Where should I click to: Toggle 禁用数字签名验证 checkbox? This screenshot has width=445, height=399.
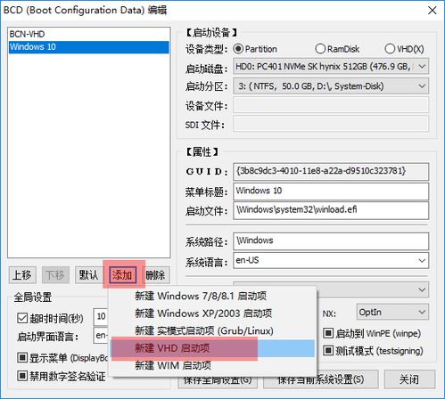tap(22, 376)
